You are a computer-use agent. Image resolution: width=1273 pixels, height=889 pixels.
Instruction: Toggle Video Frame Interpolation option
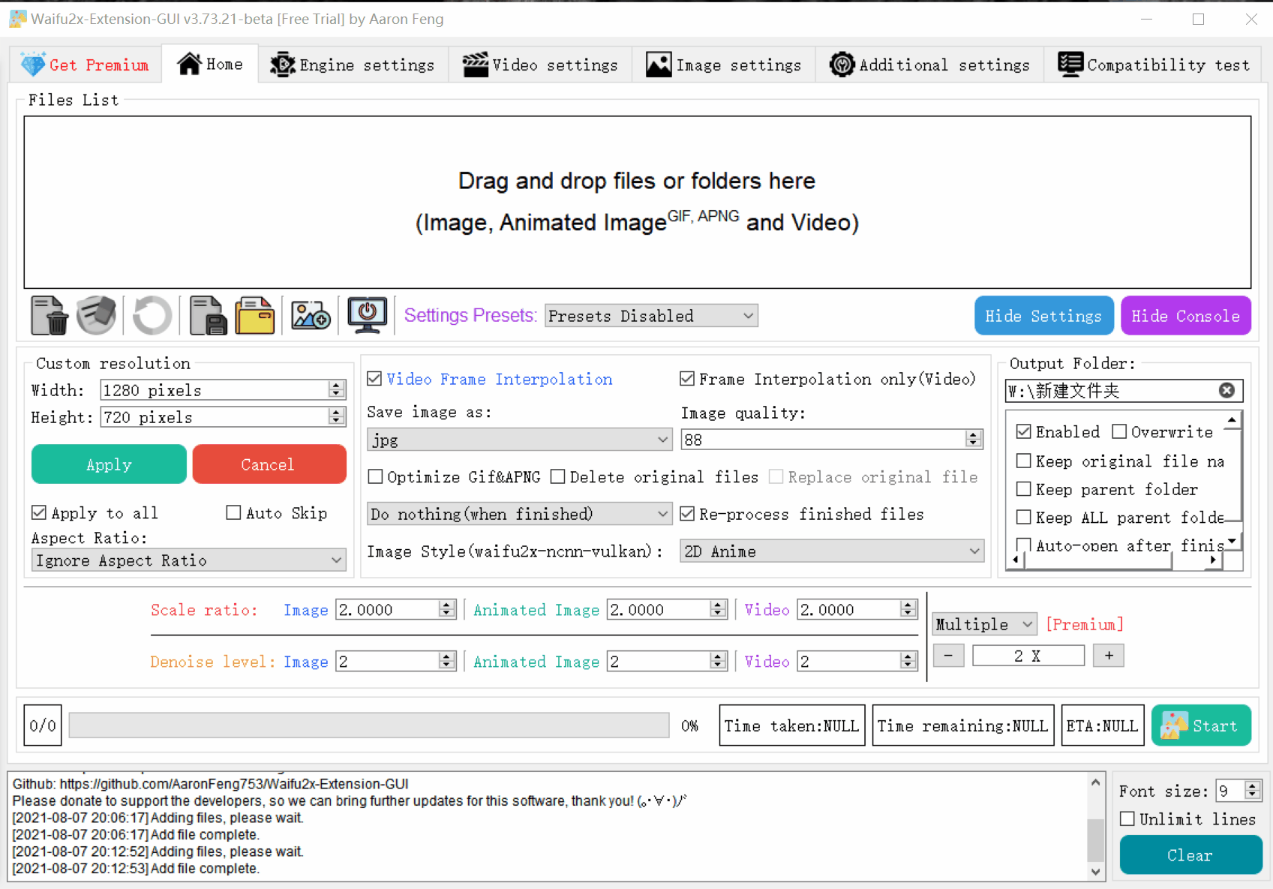(375, 379)
